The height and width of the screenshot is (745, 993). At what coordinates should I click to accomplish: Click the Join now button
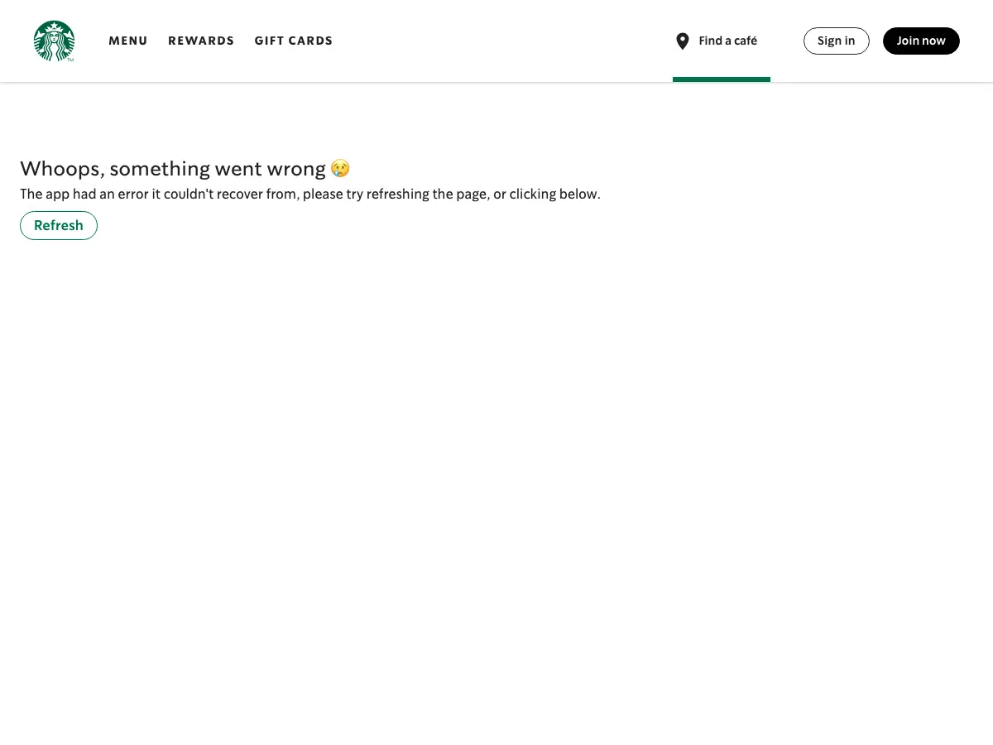tap(921, 41)
